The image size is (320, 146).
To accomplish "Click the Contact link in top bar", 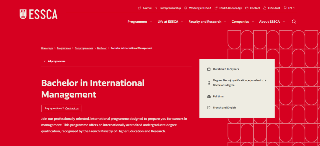I will tap(255, 8).
